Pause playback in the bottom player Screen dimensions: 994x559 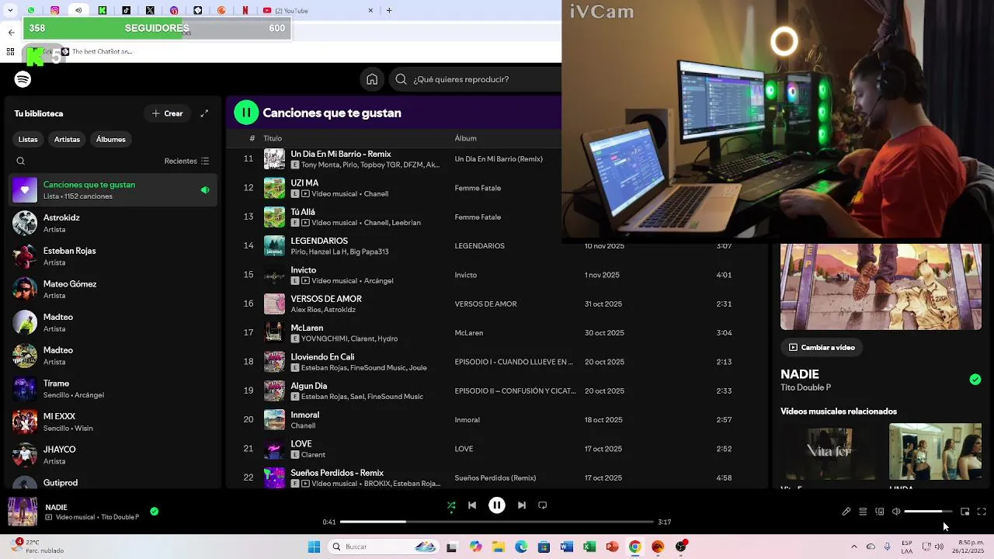[497, 505]
